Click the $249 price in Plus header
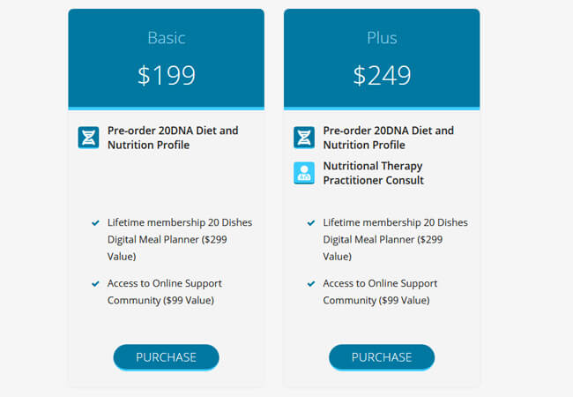The height and width of the screenshot is (397, 573). pos(382,75)
